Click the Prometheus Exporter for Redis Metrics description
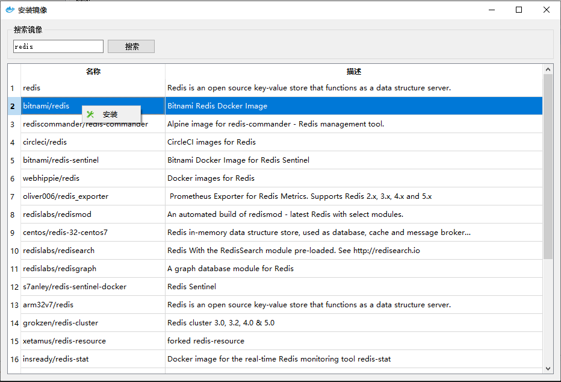The height and width of the screenshot is (382, 561). [x=354, y=196]
